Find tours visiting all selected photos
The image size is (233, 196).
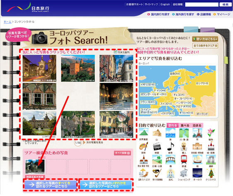tap(50, 185)
